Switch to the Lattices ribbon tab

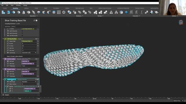point(26,8)
